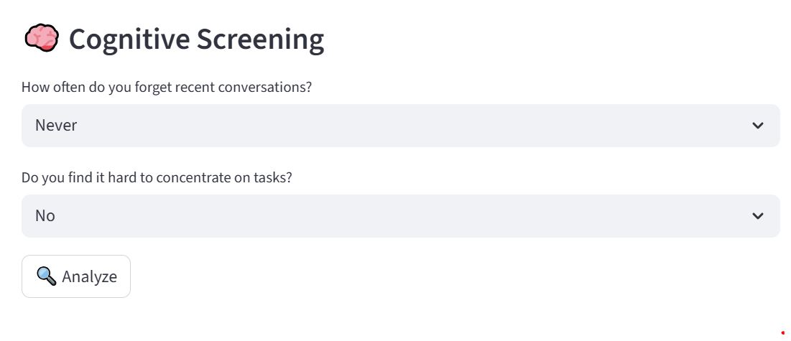791x341 pixels.
Task: Click the "Analyze" text label
Action: [x=89, y=276]
